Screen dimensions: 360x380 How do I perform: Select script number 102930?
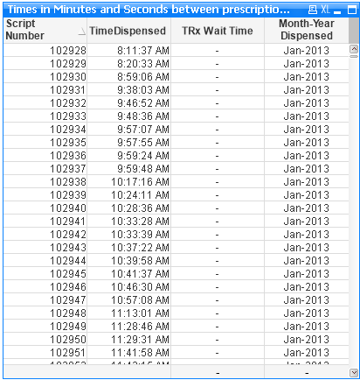[x=68, y=77]
